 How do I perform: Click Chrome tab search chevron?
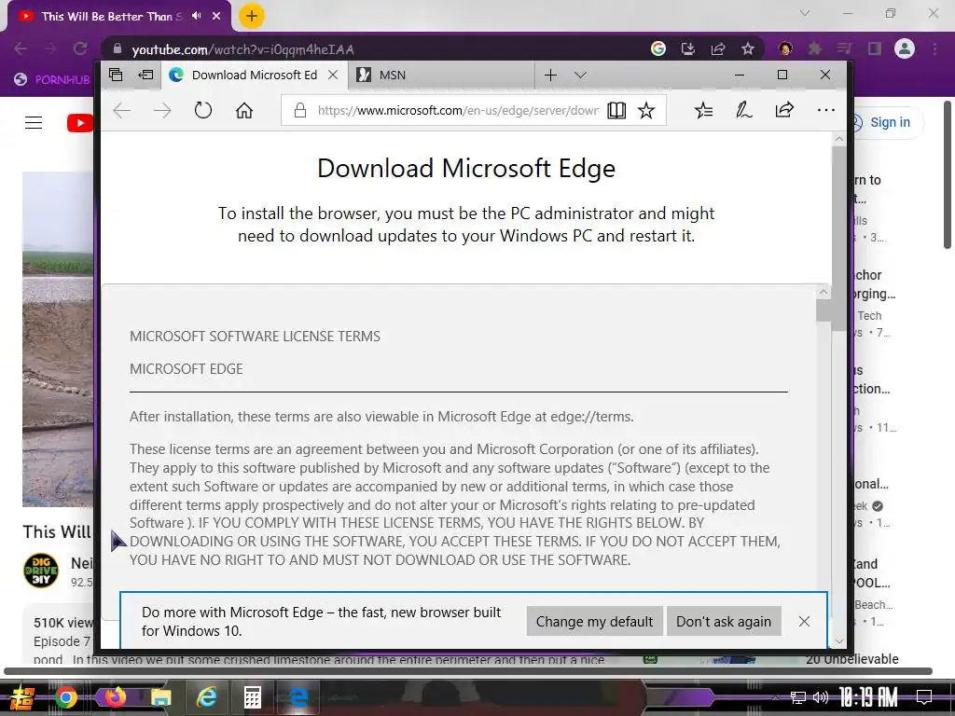pyautogui.click(x=805, y=13)
